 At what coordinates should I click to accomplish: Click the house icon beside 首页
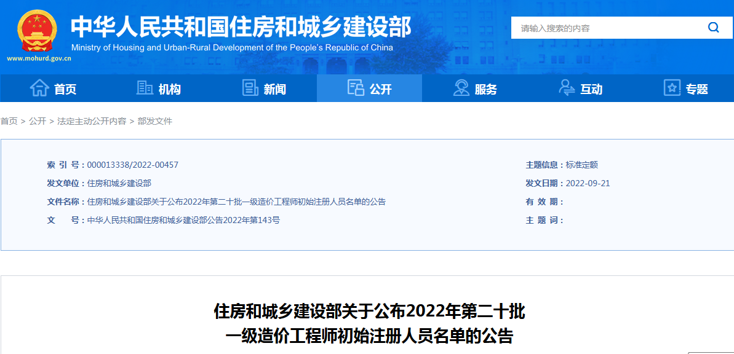coord(39,88)
